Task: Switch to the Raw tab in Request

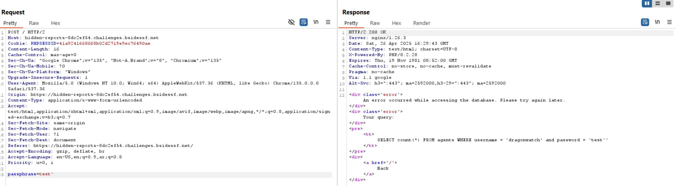Action: [x=34, y=23]
